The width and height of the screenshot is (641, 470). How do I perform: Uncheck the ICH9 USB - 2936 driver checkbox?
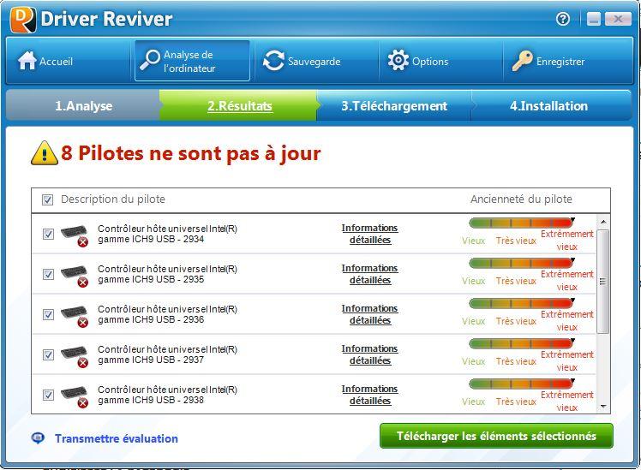click(x=48, y=314)
